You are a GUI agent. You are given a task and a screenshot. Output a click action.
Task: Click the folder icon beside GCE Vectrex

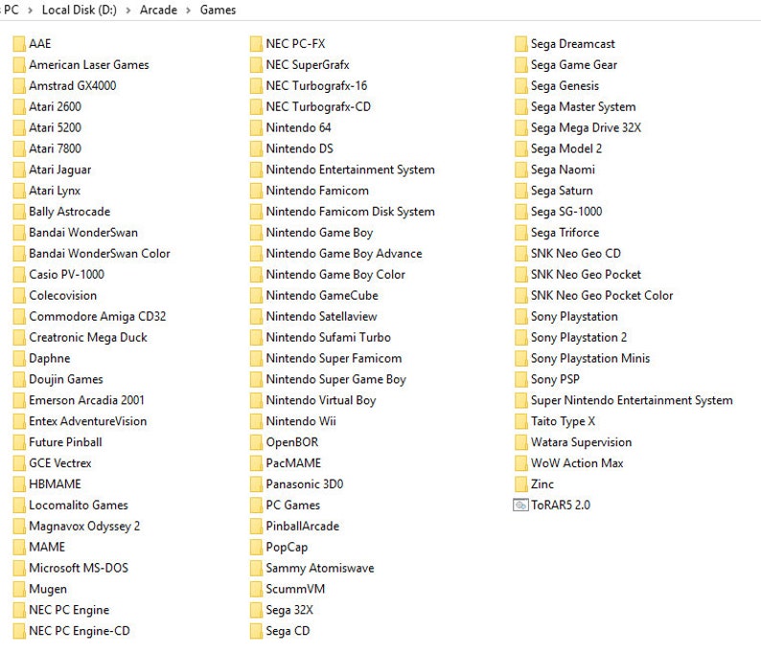[19, 463]
